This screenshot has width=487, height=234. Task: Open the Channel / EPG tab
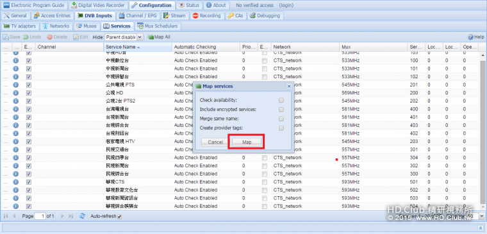[138, 15]
